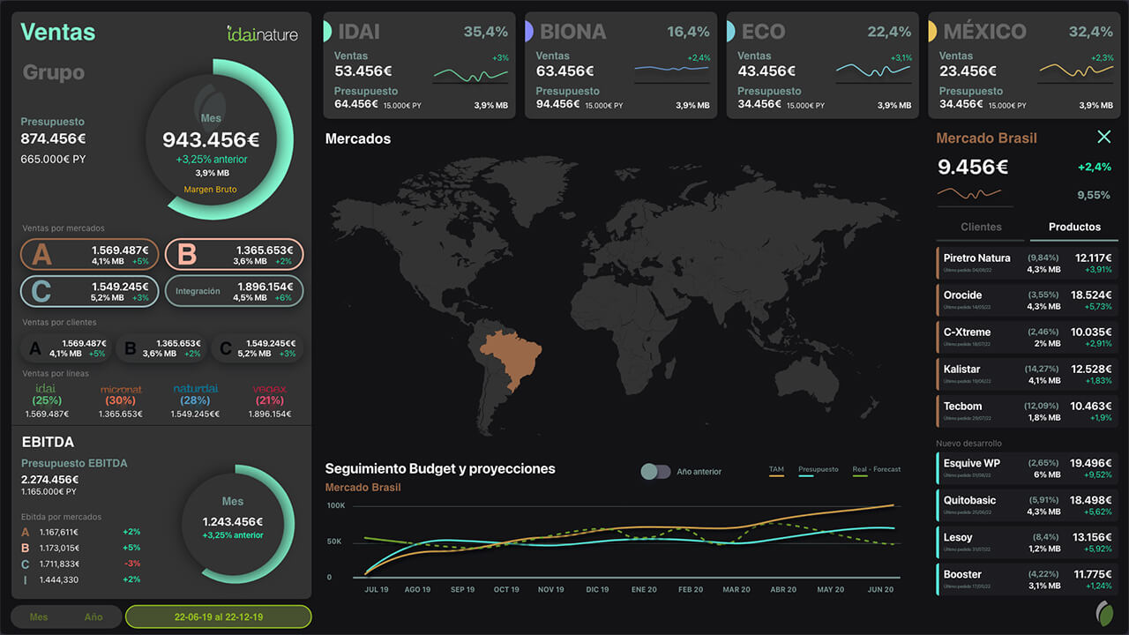Select the Año period button
This screenshot has width=1129, height=635.
[x=93, y=616]
